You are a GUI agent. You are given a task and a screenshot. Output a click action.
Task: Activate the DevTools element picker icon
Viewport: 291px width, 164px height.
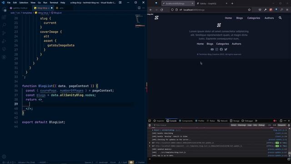point(150,121)
